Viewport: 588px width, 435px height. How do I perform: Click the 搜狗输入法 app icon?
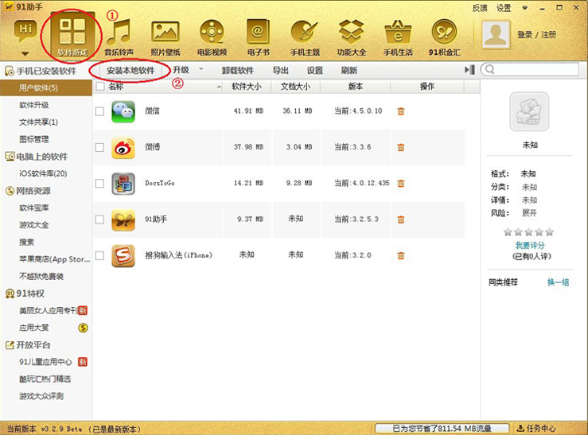[x=123, y=255]
